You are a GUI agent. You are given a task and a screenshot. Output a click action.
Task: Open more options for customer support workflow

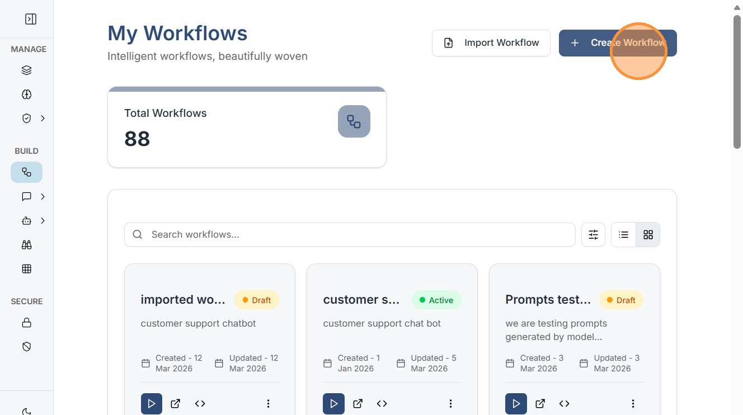pos(450,404)
